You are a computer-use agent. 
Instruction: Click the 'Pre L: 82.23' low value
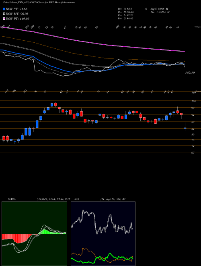tap(126, 15)
